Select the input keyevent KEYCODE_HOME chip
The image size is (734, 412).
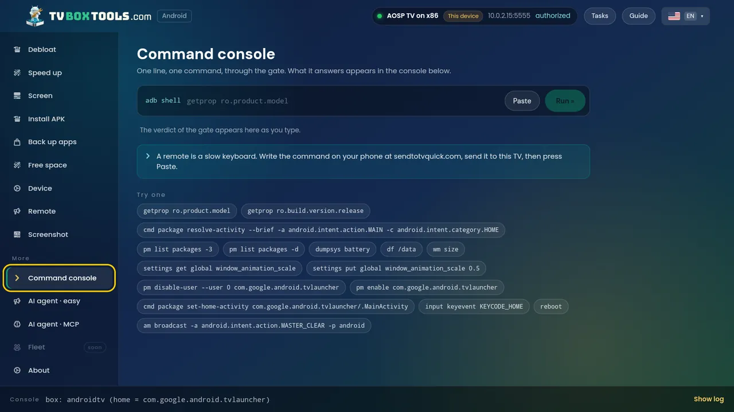474,306
